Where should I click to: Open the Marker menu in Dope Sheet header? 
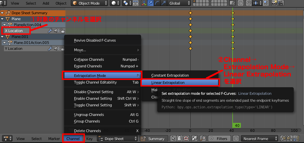pyautogui.click(x=54, y=139)
